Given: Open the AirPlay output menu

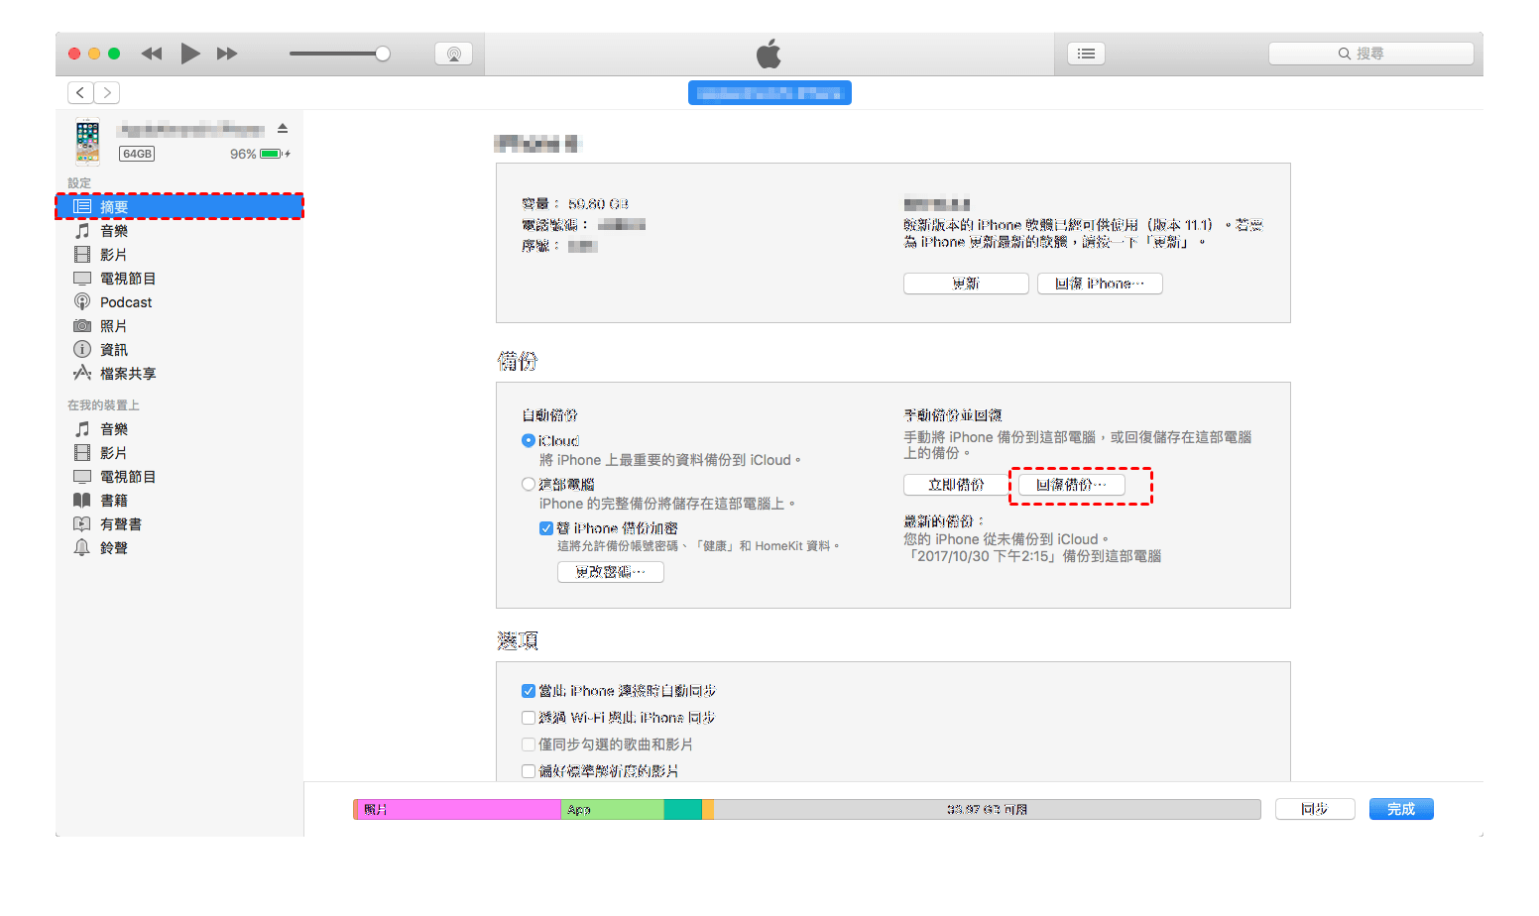Looking at the screenshot, I should tap(453, 54).
